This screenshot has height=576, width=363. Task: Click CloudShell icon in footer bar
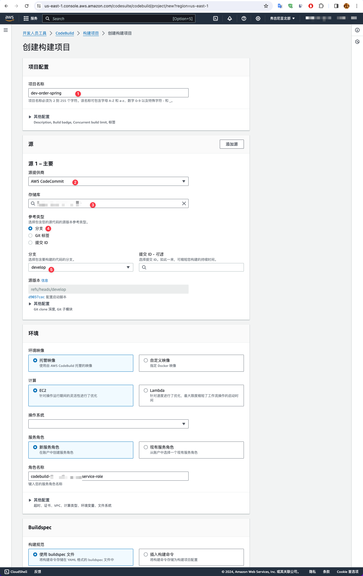[7, 572]
